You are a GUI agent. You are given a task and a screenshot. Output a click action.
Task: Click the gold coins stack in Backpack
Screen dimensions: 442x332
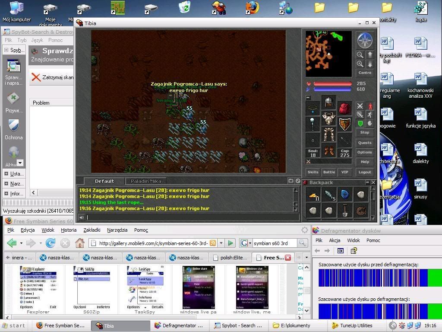click(x=313, y=195)
